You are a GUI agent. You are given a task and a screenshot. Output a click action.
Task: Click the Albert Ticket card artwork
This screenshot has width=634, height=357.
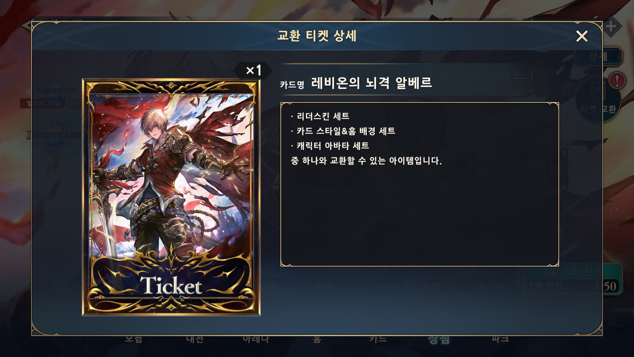click(x=171, y=197)
